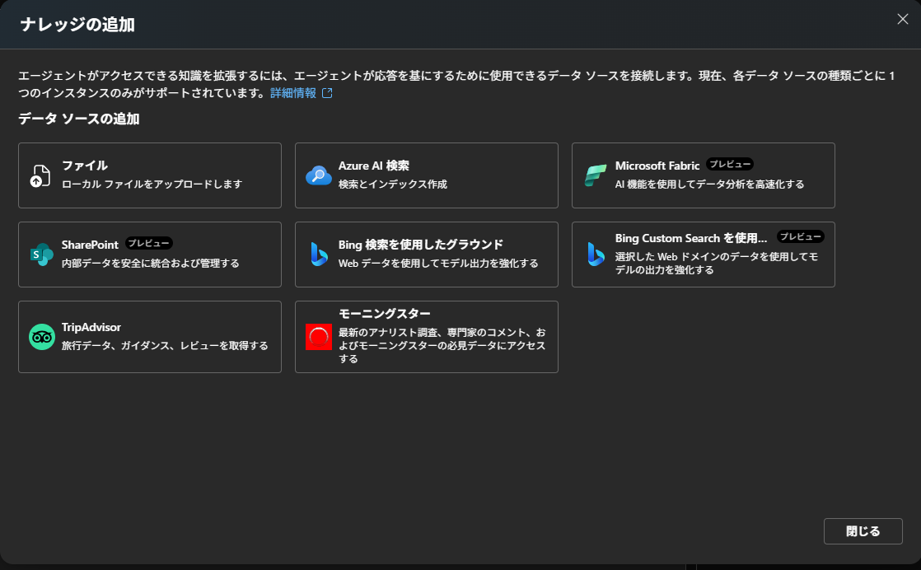Click the text Web データを使用してモデル出力を強化する
The height and width of the screenshot is (570, 921).
click(438, 263)
